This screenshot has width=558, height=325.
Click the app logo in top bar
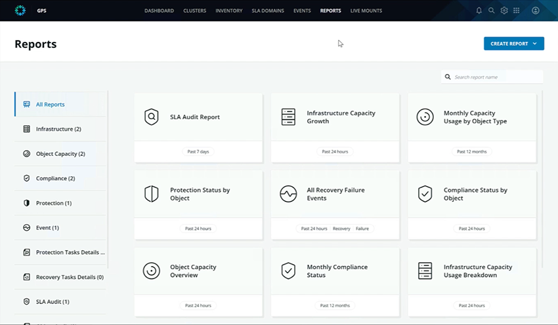[x=20, y=10]
